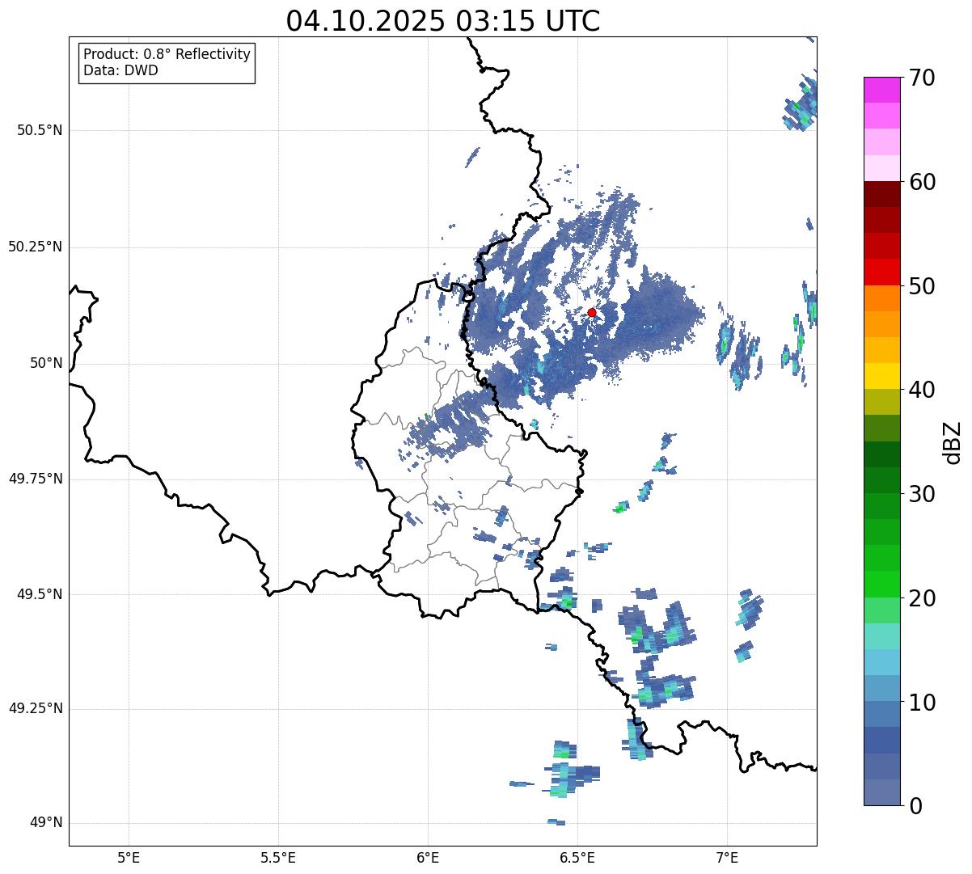Screen dimensions: 972x874
Task: Click the orange colorbar segment below 50
Action: point(881,298)
